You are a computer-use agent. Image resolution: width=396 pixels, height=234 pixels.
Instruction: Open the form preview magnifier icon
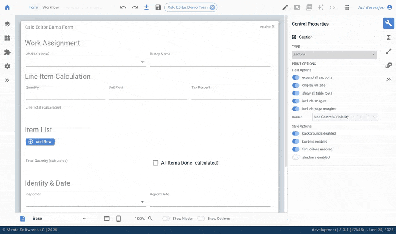point(297,7)
